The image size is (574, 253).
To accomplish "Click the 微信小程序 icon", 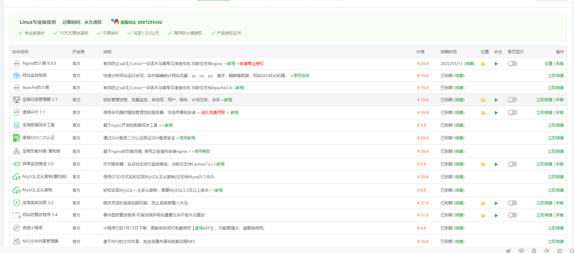I will point(16,228).
